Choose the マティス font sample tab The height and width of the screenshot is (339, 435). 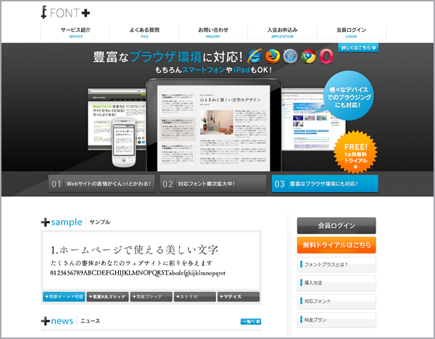pos(238,297)
